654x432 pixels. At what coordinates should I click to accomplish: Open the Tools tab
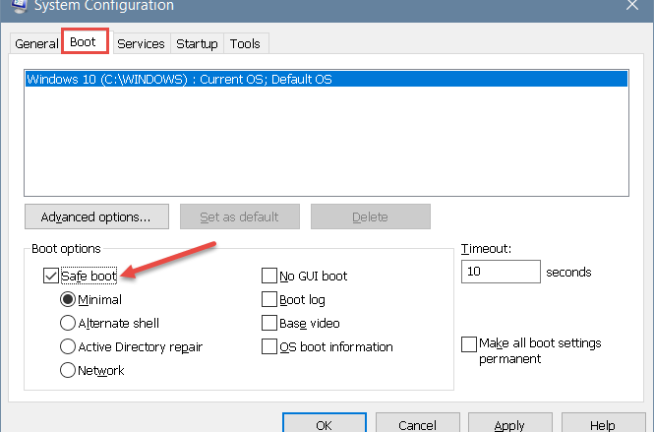point(245,44)
